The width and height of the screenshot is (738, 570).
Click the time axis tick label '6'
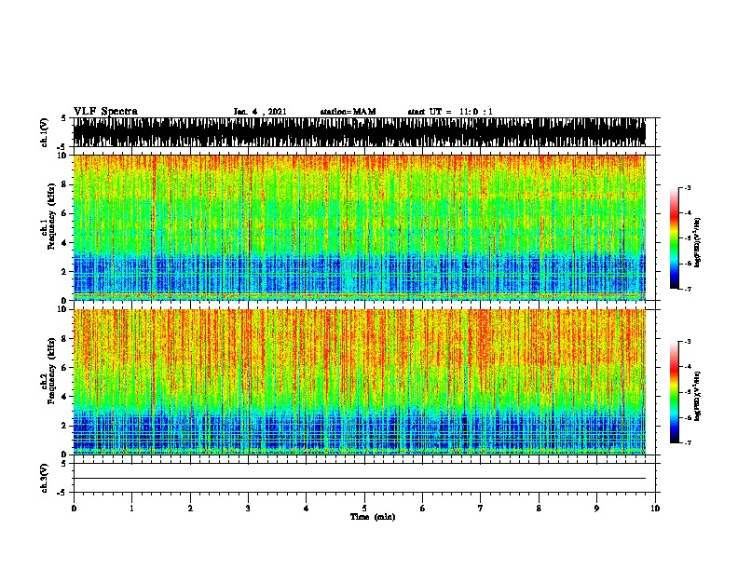pyautogui.click(x=423, y=509)
